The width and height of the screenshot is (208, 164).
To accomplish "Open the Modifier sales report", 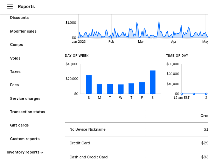I will [x=23, y=31].
